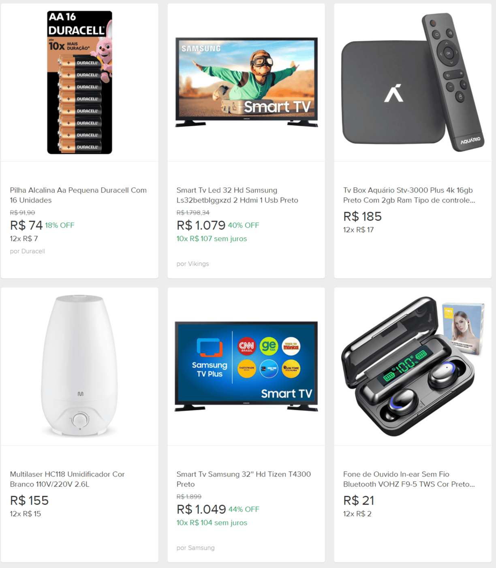This screenshot has height=568, width=496.
Task: Click title Tv Box Aquário Stv-3000 Plus
Action: [x=409, y=195]
